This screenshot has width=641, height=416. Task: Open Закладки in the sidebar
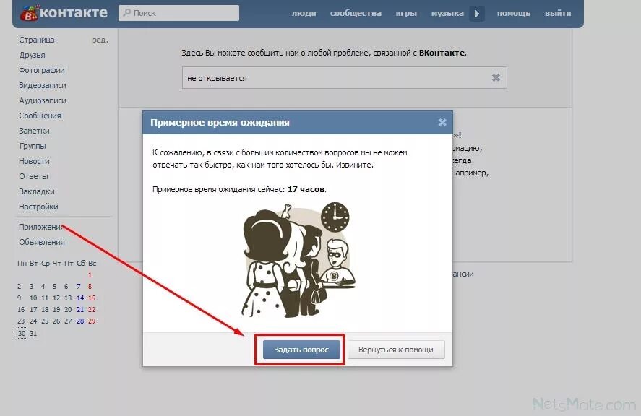(x=36, y=191)
